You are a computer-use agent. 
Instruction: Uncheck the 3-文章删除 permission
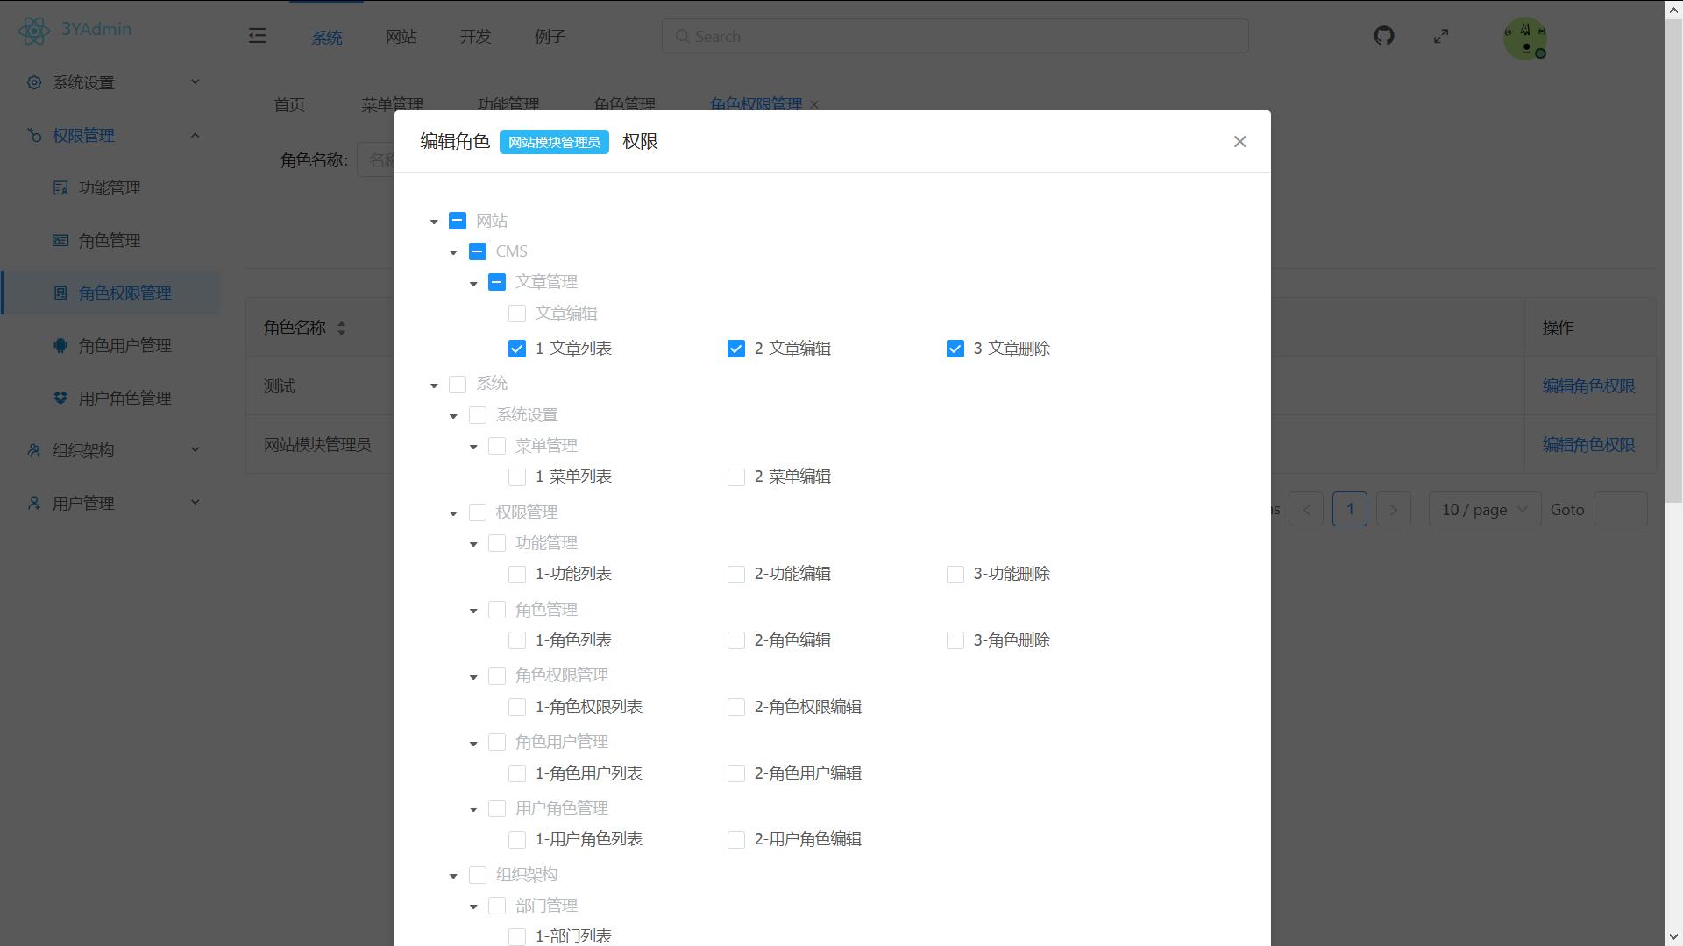pos(955,349)
